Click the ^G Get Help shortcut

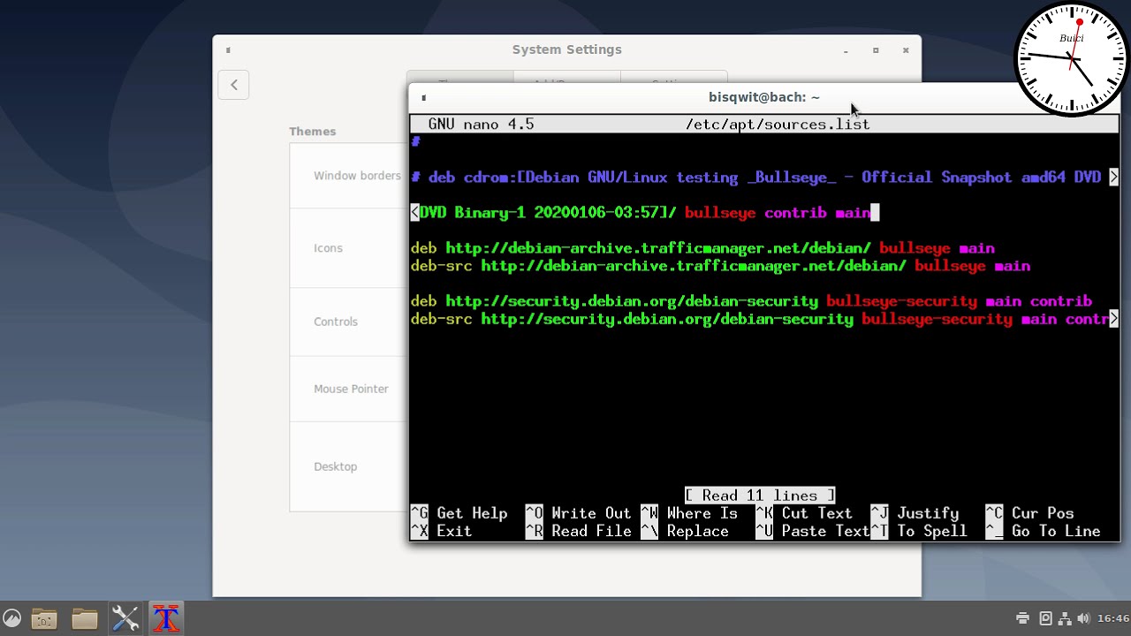click(x=459, y=513)
